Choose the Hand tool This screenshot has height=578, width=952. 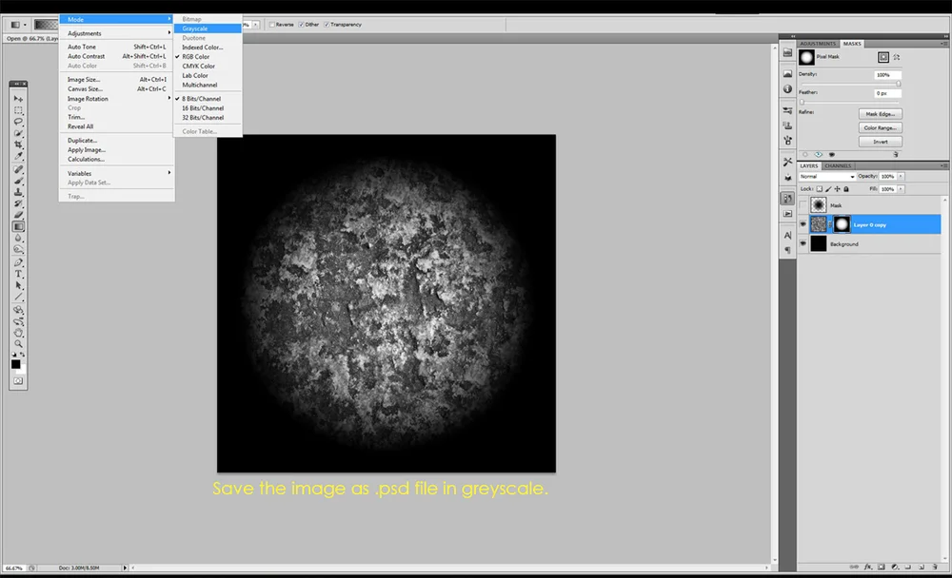(18, 333)
